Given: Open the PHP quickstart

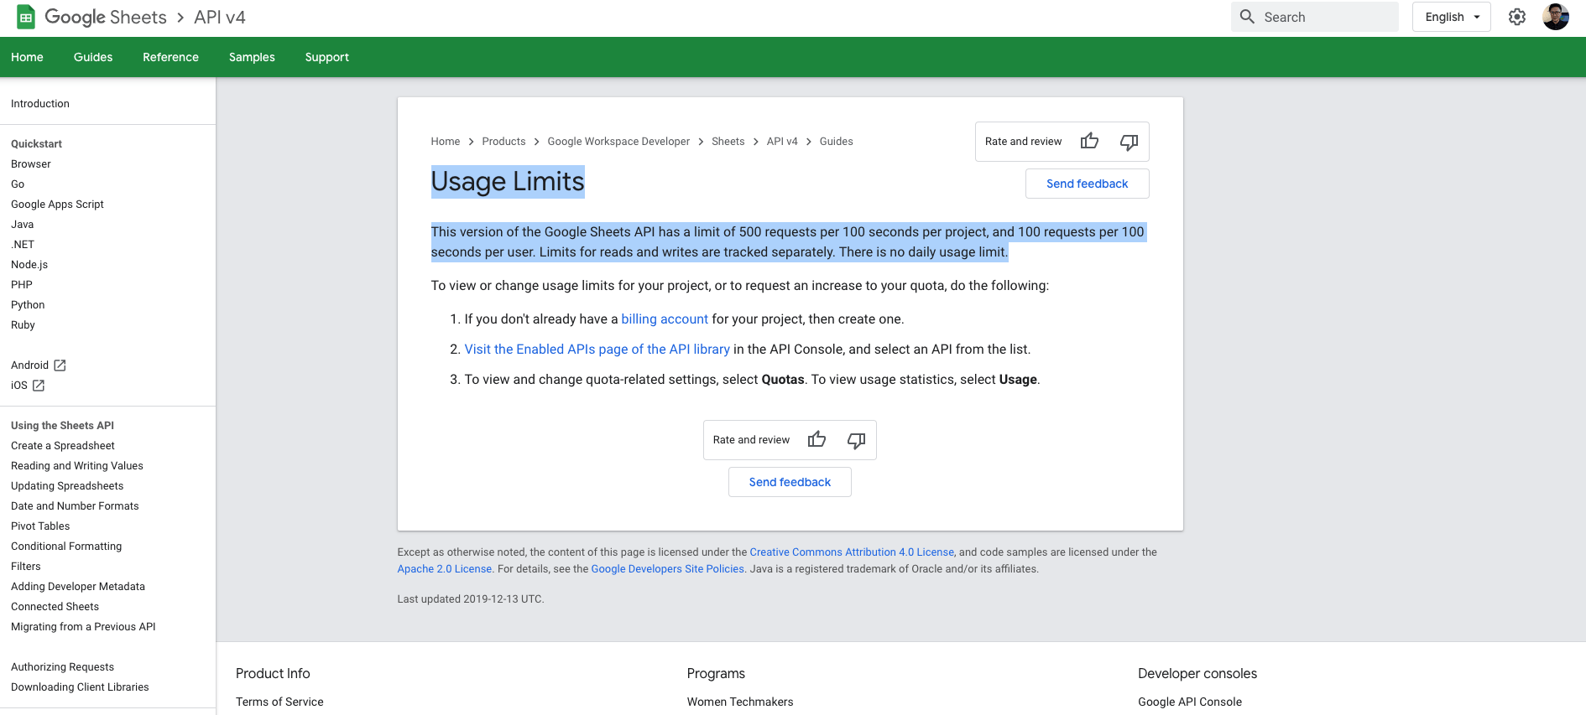Looking at the screenshot, I should click(x=22, y=285).
